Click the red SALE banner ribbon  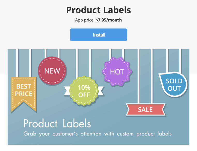point(146,110)
